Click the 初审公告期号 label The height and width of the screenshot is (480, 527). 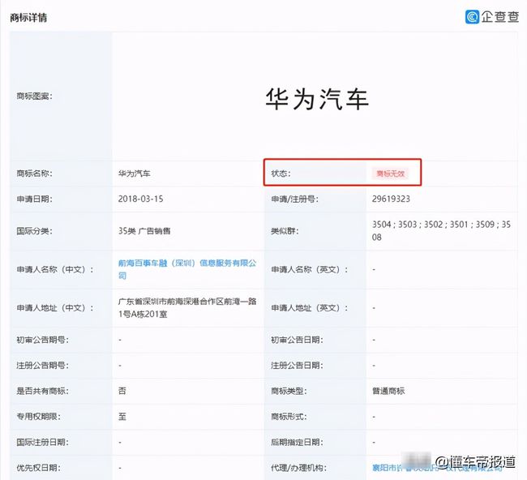(x=43, y=340)
